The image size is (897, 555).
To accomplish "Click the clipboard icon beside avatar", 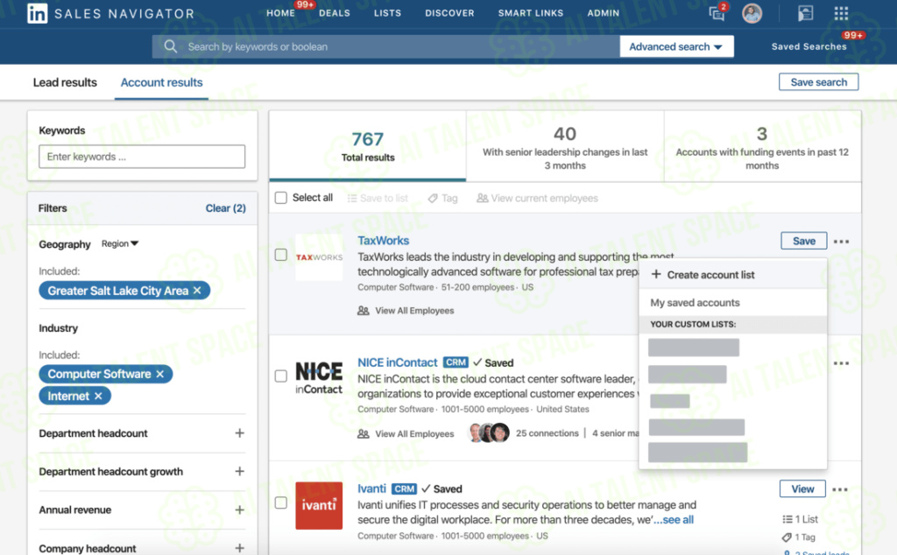I will pos(805,13).
